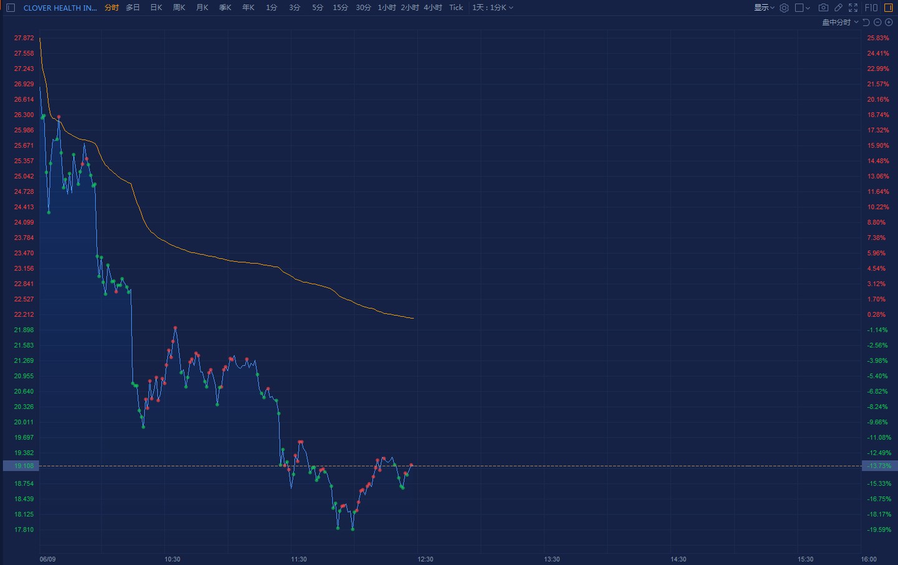Expand the 盘中分时 session dropdown
This screenshot has width=898, height=565.
840,22
